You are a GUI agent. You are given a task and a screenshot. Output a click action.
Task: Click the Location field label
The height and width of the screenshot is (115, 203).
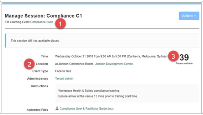tap(42, 64)
